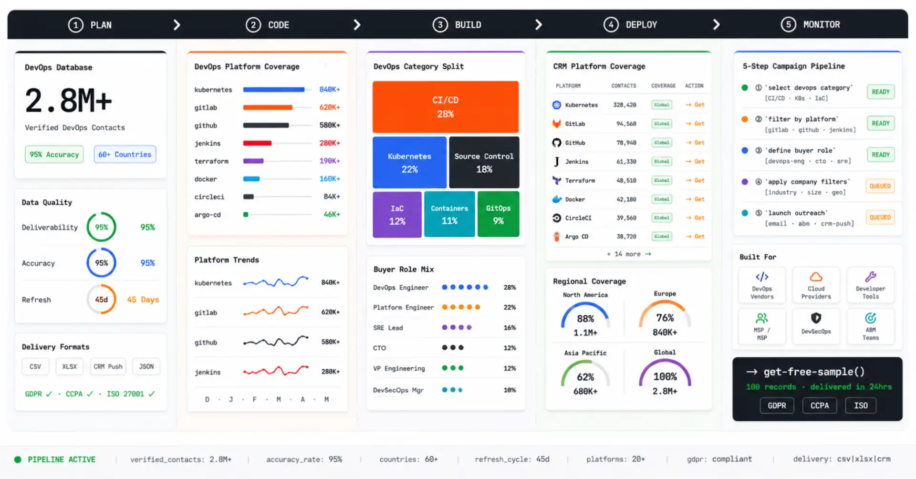
Task: Click the Docker whale icon
Action: (556, 199)
